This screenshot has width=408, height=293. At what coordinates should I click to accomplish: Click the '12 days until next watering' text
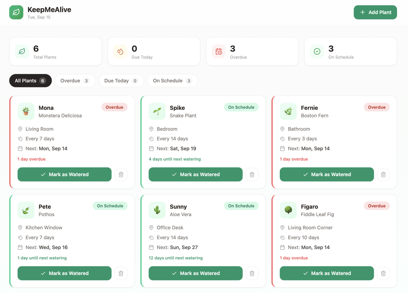[x=176, y=258]
